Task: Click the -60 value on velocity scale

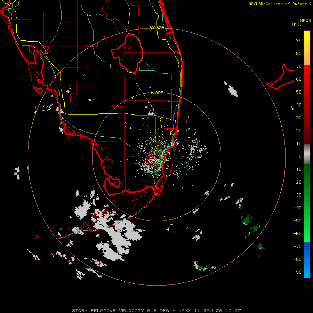Action: pyautogui.click(x=297, y=234)
